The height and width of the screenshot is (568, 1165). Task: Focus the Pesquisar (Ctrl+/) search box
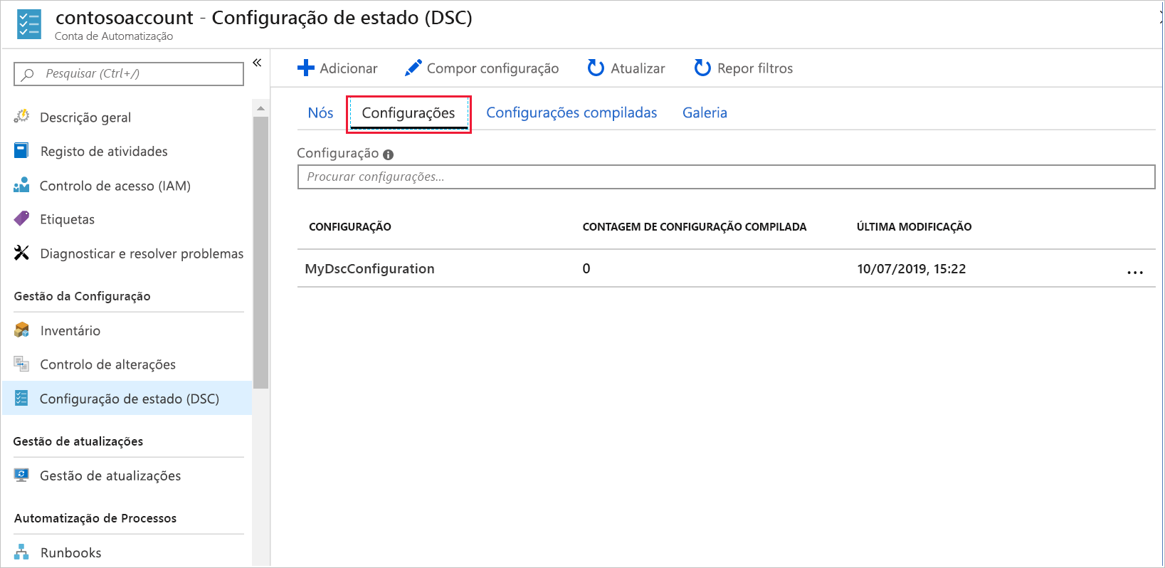click(x=129, y=74)
